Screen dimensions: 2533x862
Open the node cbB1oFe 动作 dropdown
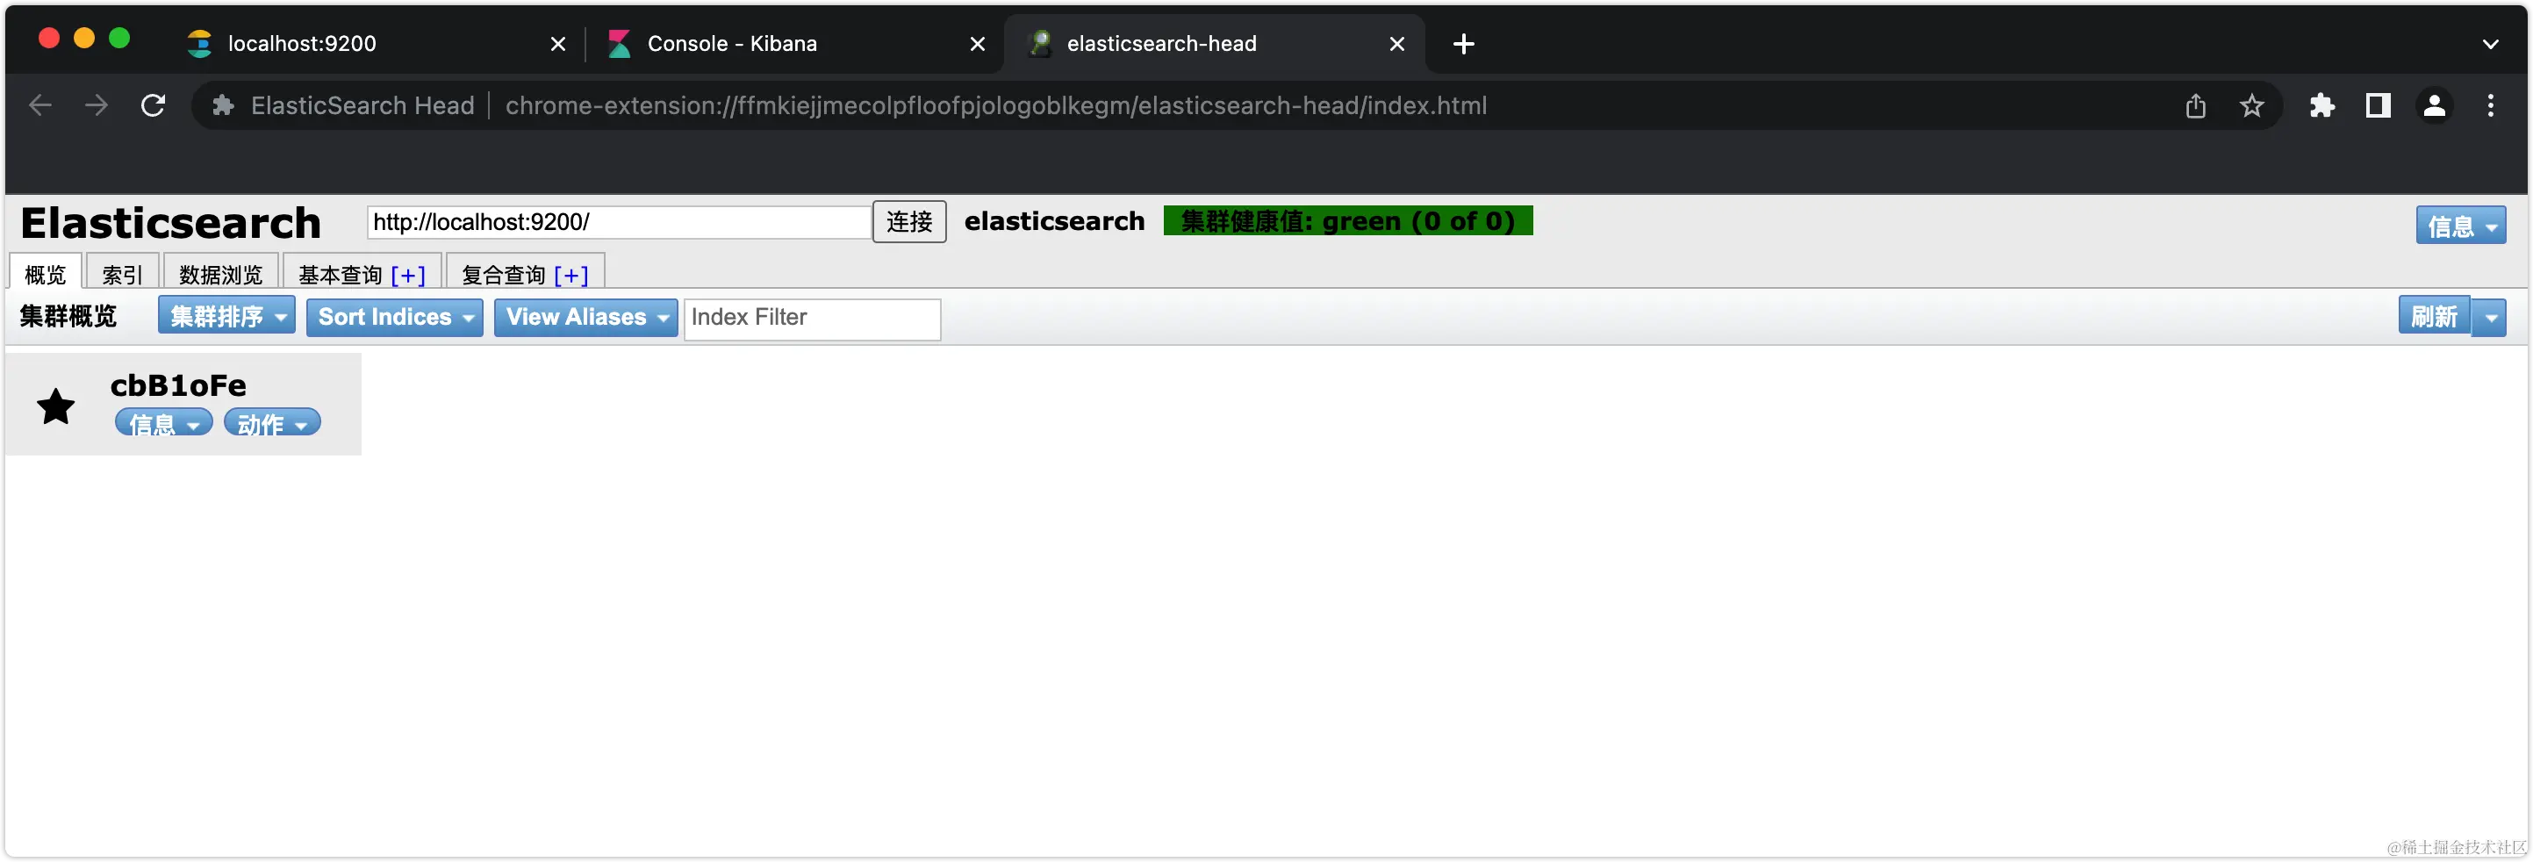pyautogui.click(x=271, y=422)
